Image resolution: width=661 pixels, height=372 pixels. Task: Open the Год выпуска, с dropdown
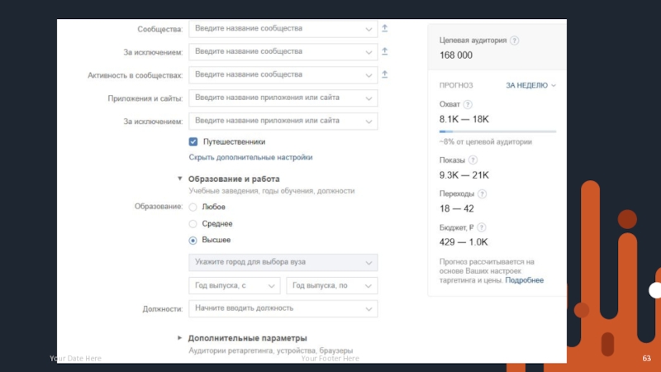point(235,285)
